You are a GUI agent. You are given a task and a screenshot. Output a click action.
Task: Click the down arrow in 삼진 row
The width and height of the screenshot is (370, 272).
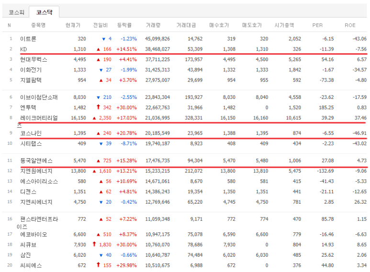101,255
